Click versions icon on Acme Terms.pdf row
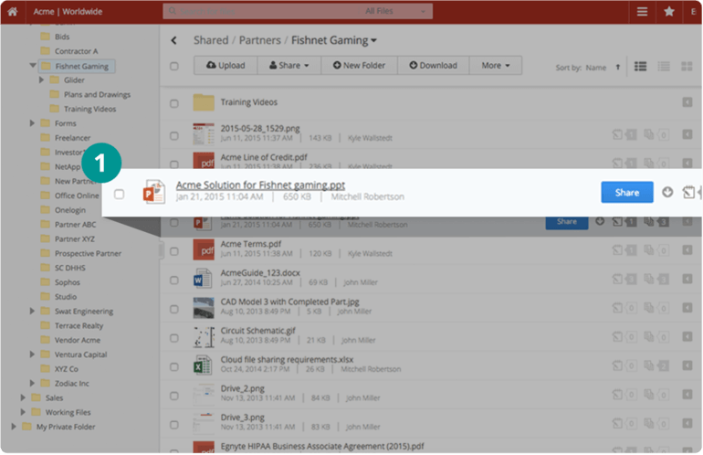Screen dimensions: 703x455 coord(648,250)
